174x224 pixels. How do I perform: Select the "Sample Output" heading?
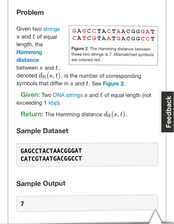click(x=41, y=184)
